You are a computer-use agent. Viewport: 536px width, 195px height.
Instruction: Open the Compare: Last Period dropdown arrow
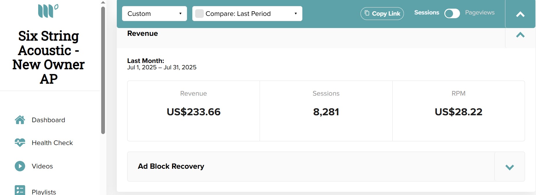[x=295, y=14]
